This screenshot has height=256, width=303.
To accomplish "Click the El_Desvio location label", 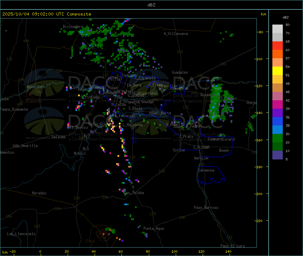I will point(79,127).
